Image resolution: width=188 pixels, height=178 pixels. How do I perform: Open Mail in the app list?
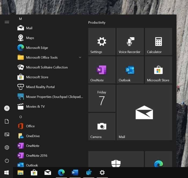click(50, 28)
